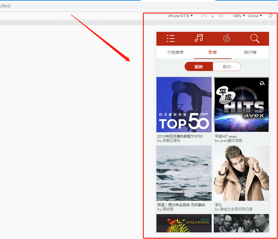The width and height of the screenshot is (278, 239).
Task: Click the title 深七
Action: pyautogui.click(x=218, y=205)
